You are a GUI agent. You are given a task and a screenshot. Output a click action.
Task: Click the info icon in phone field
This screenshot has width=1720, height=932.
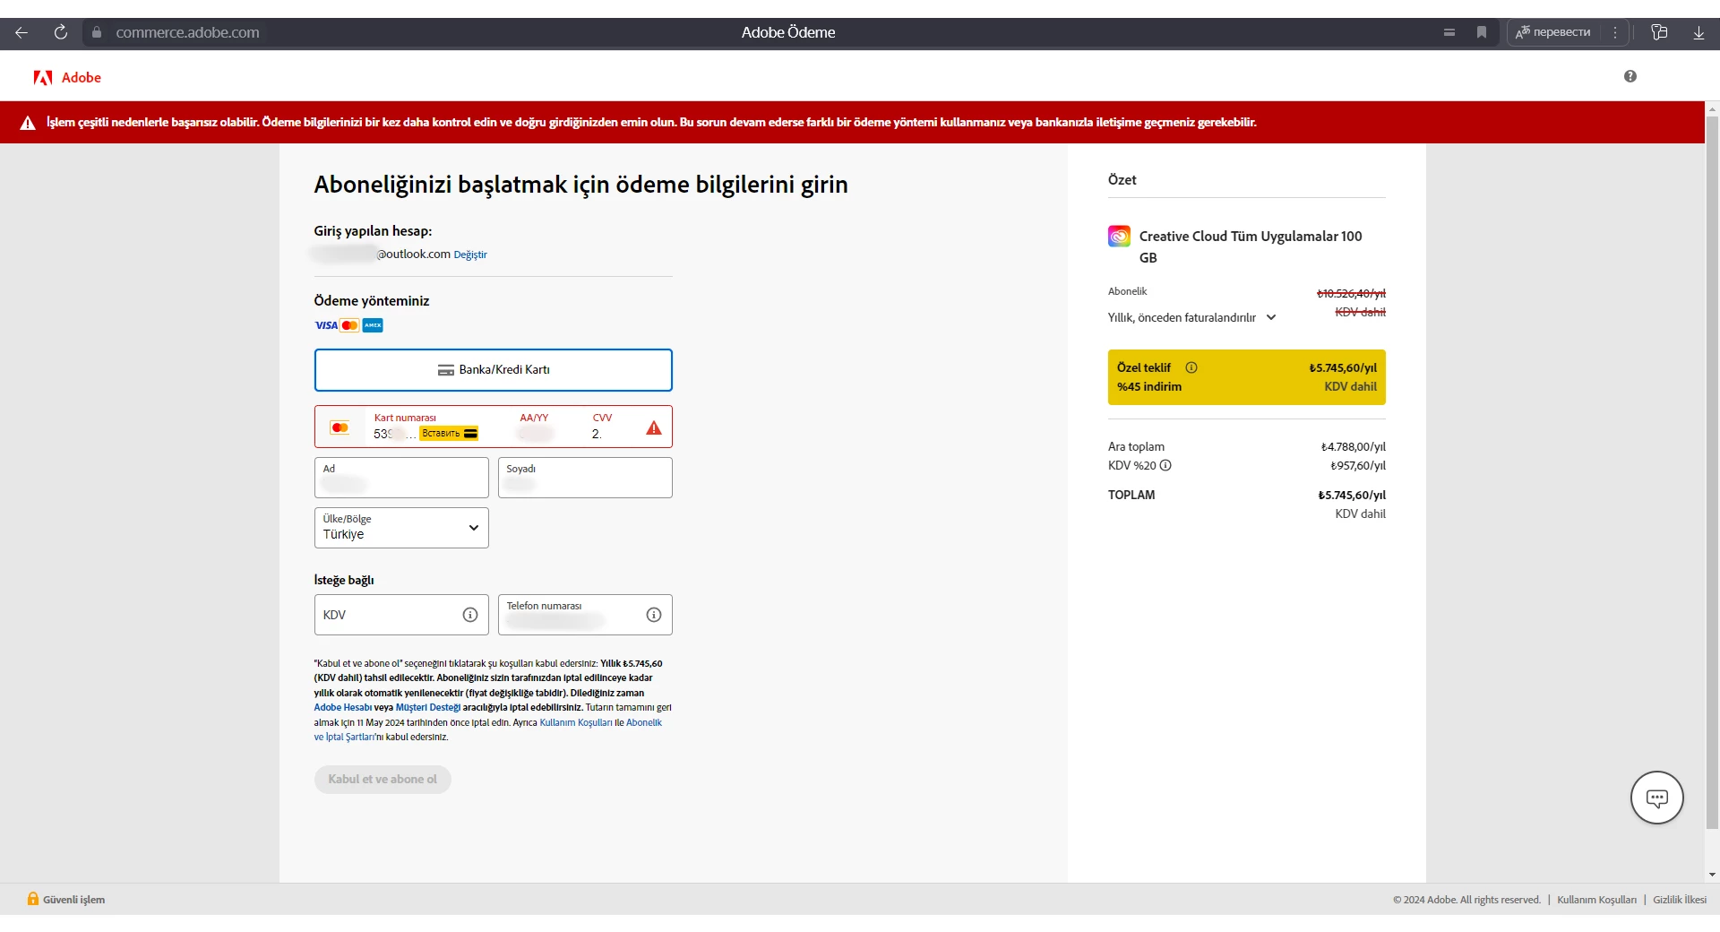tap(653, 615)
